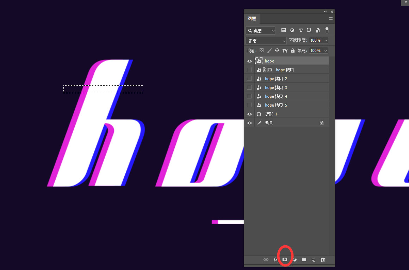Create a new layer group folder
The image size is (409, 270).
304,259
